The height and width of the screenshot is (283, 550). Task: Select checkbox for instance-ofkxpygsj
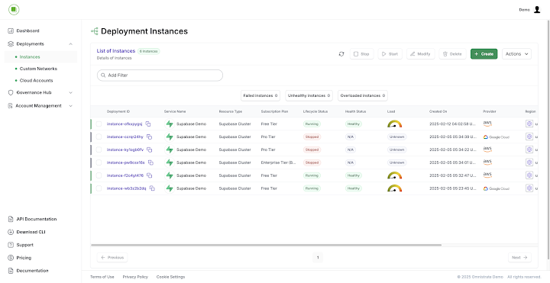point(99,124)
